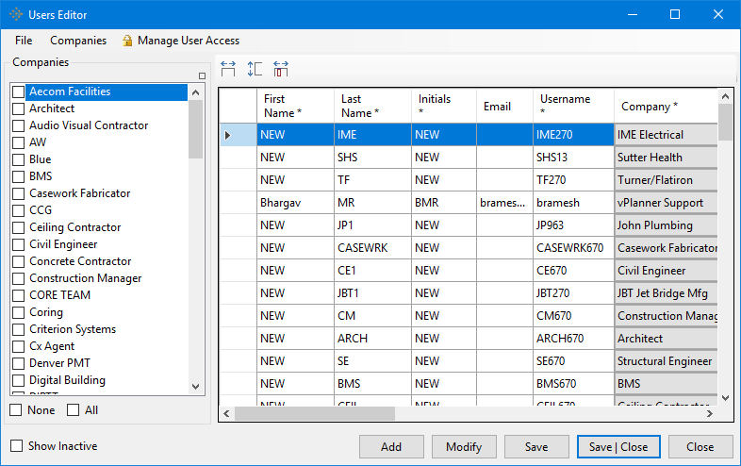Tick the None checkbox
The height and width of the screenshot is (466, 741).
(16, 410)
